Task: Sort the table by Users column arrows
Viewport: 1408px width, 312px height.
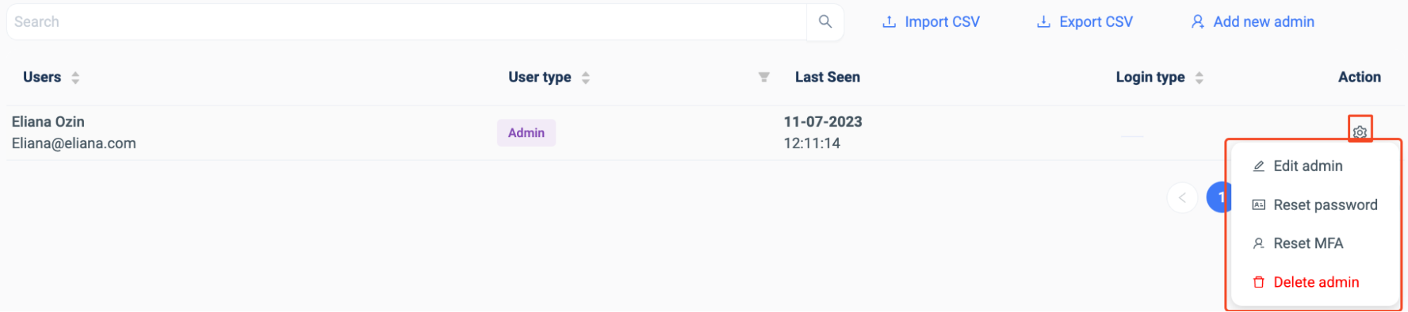Action: (x=75, y=77)
